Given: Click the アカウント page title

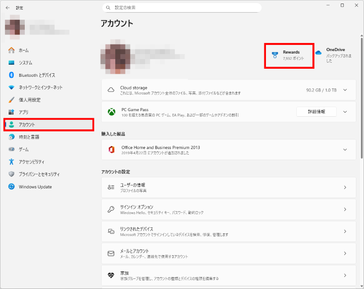Looking at the screenshot, I should (x=117, y=23).
